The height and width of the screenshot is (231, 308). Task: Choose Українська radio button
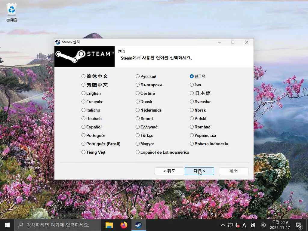203,136
